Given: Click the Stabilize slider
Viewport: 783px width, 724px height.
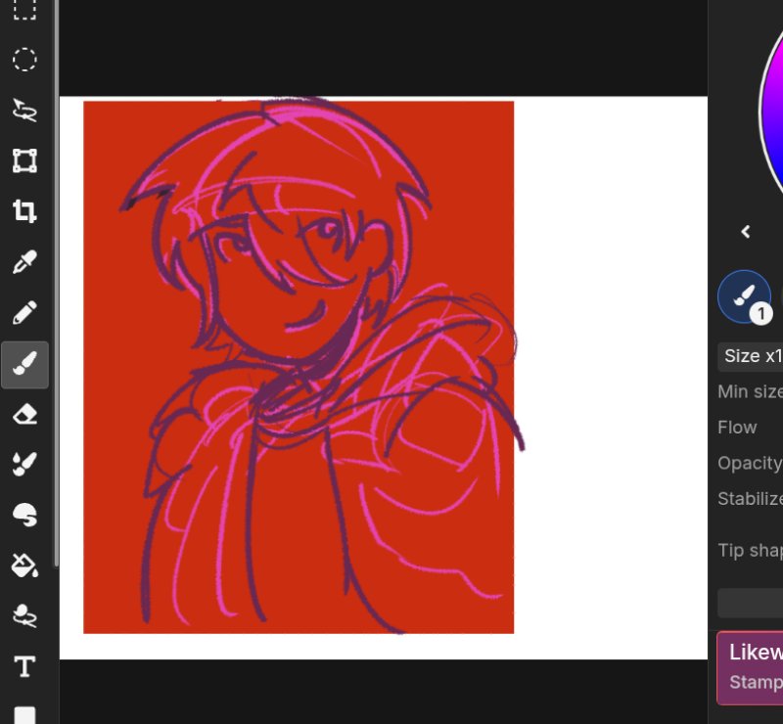Looking at the screenshot, I should tap(750, 499).
